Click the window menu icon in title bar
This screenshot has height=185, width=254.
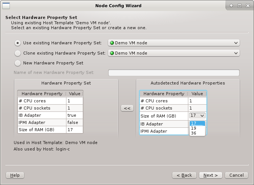click(6, 6)
